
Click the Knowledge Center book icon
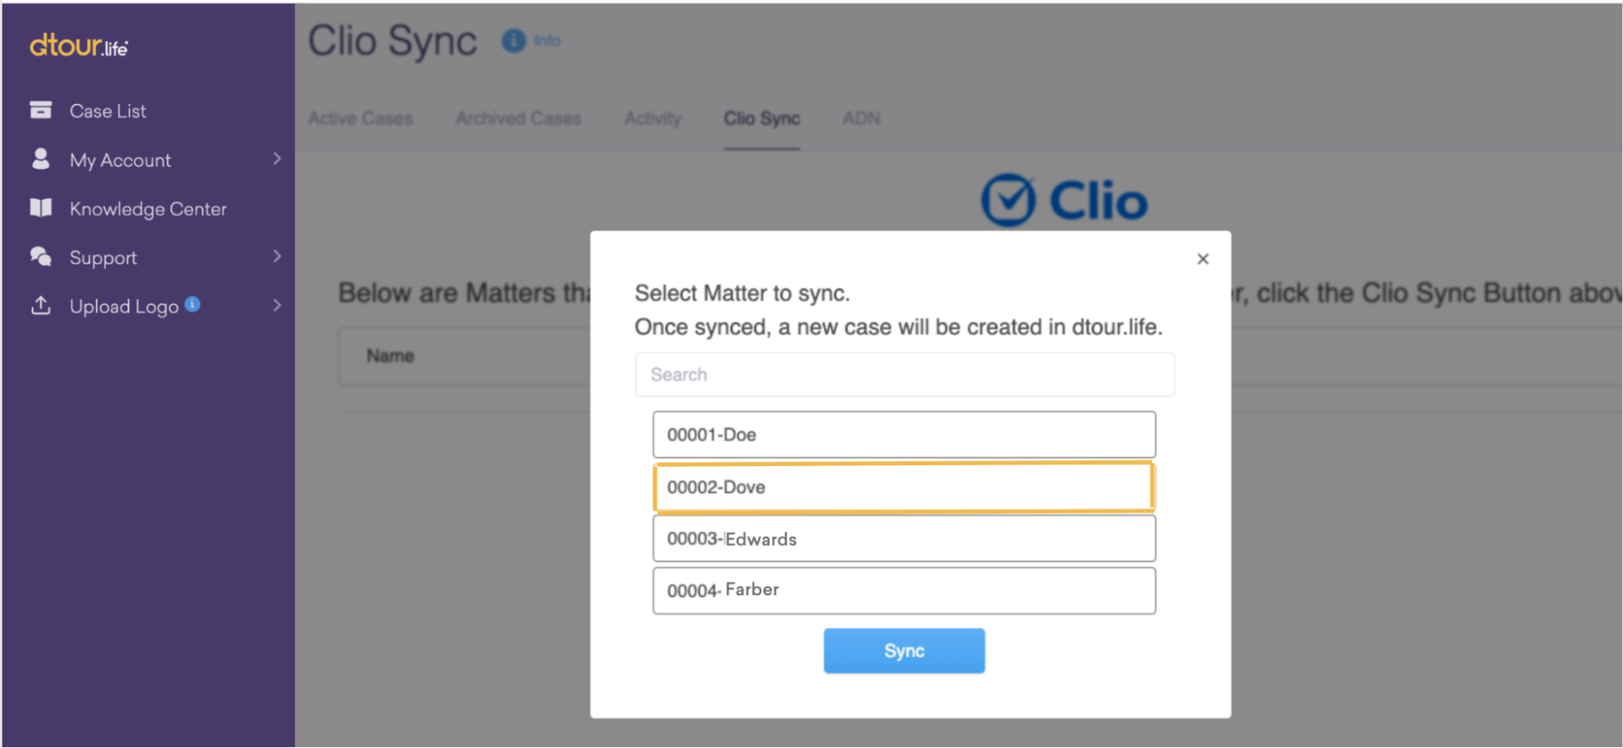pos(41,208)
